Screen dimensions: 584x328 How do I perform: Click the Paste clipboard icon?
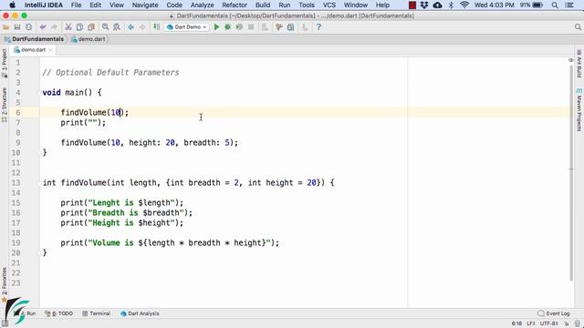pos(91,27)
